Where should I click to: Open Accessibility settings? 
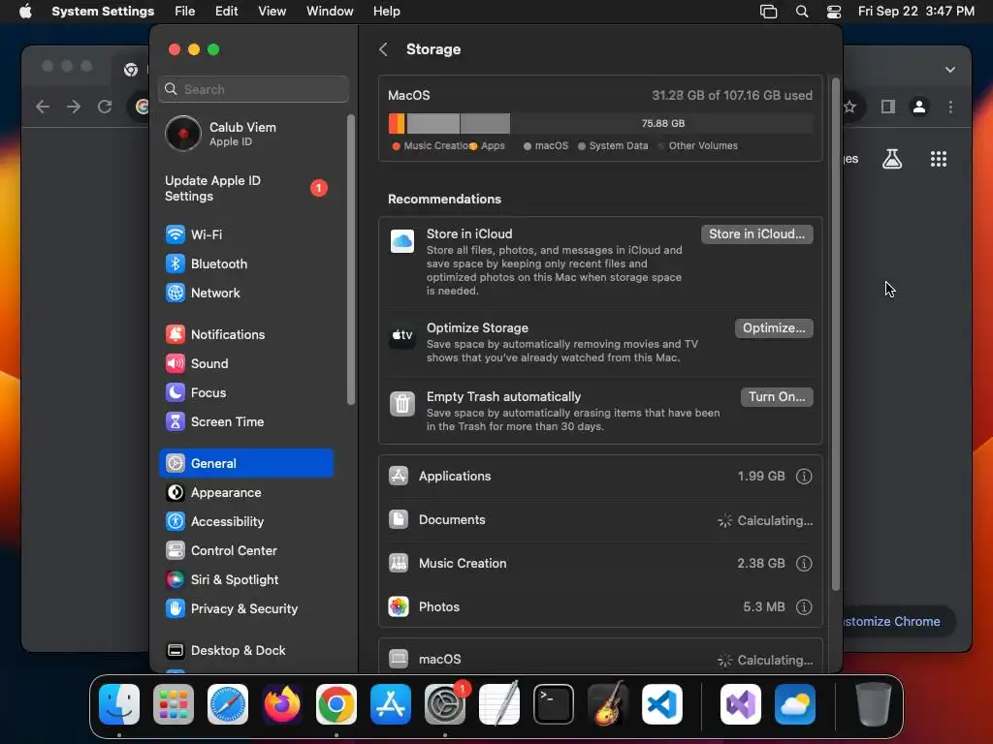click(245, 522)
